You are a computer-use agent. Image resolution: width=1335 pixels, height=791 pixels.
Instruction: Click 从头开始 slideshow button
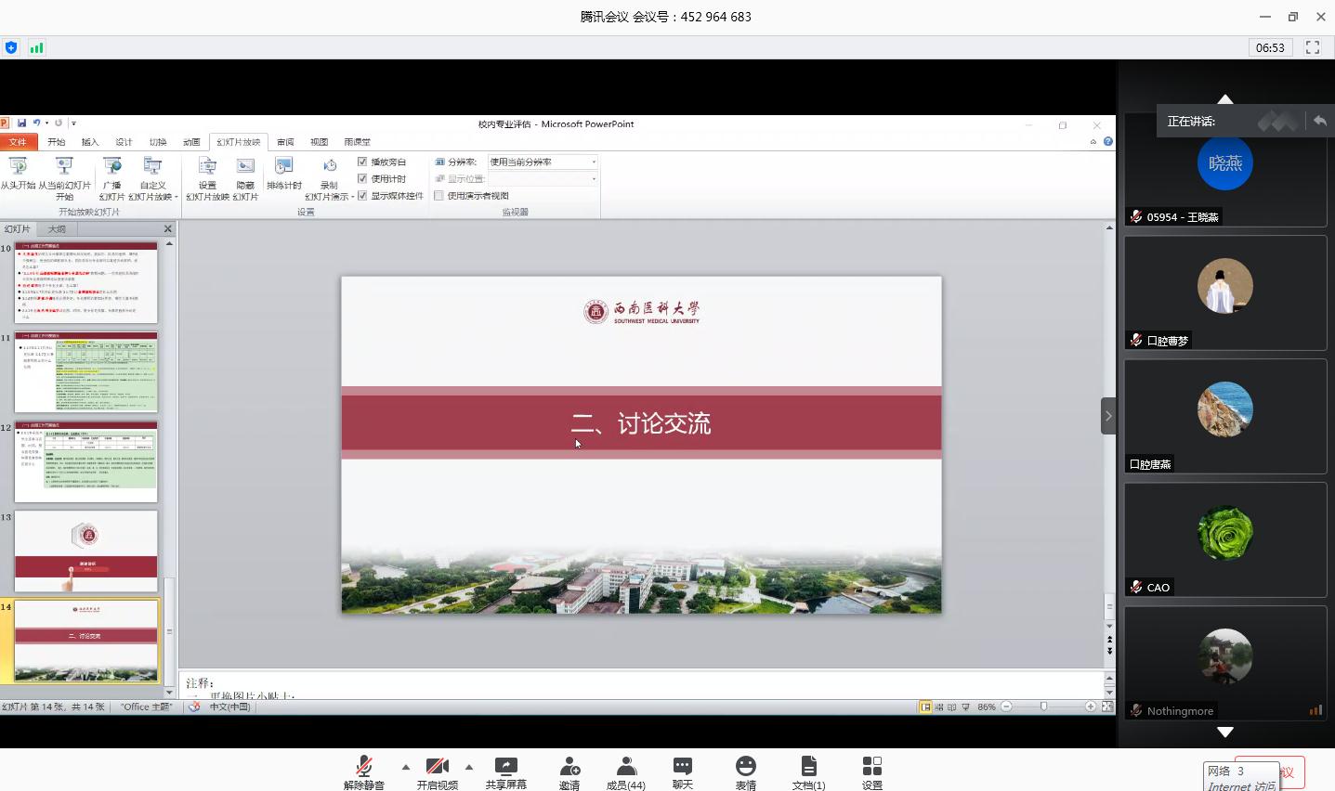click(18, 175)
